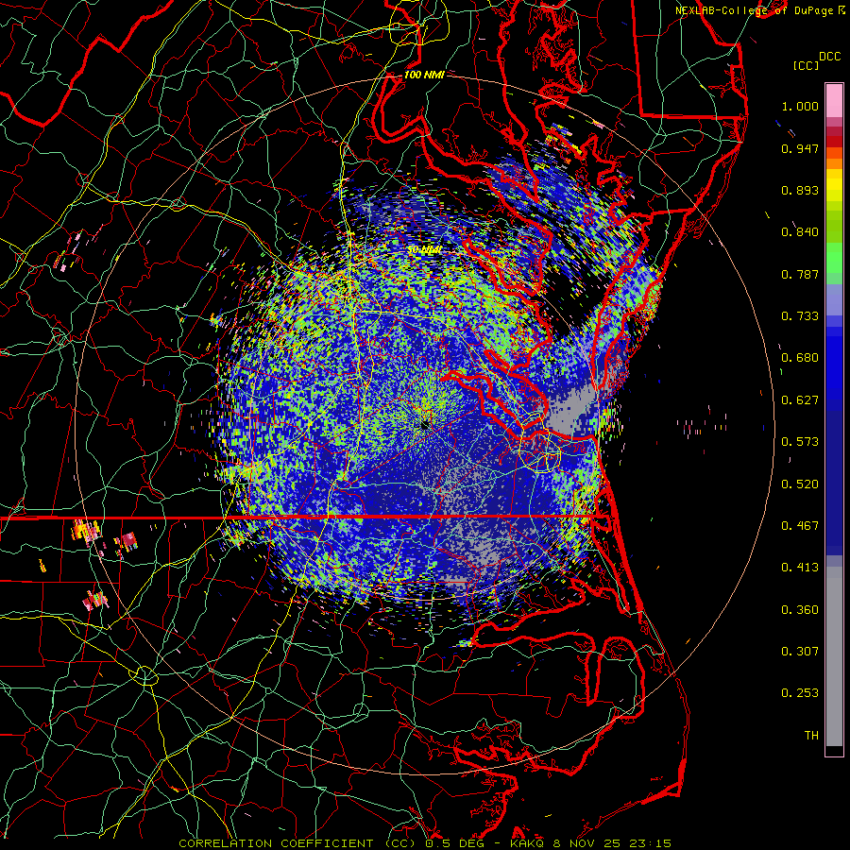Screen dimensions: 850x850
Task: Click the CORRELATION COEFFICIENT (CC) caption text
Action: tap(298, 843)
